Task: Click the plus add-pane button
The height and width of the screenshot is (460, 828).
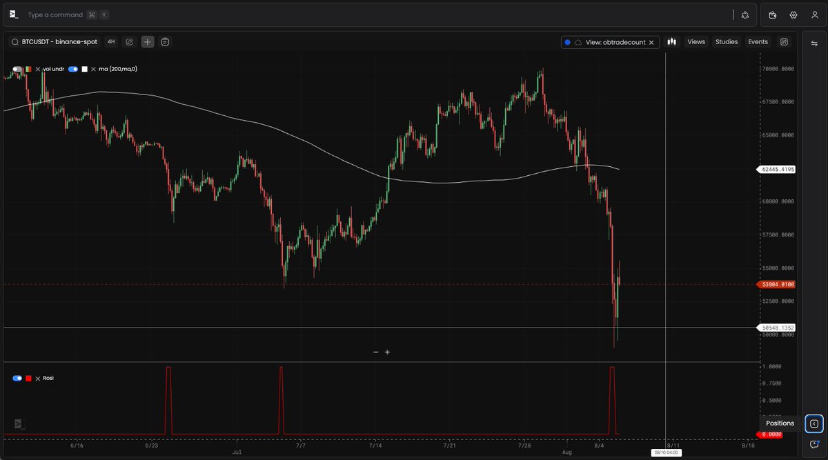Action: pyautogui.click(x=148, y=42)
